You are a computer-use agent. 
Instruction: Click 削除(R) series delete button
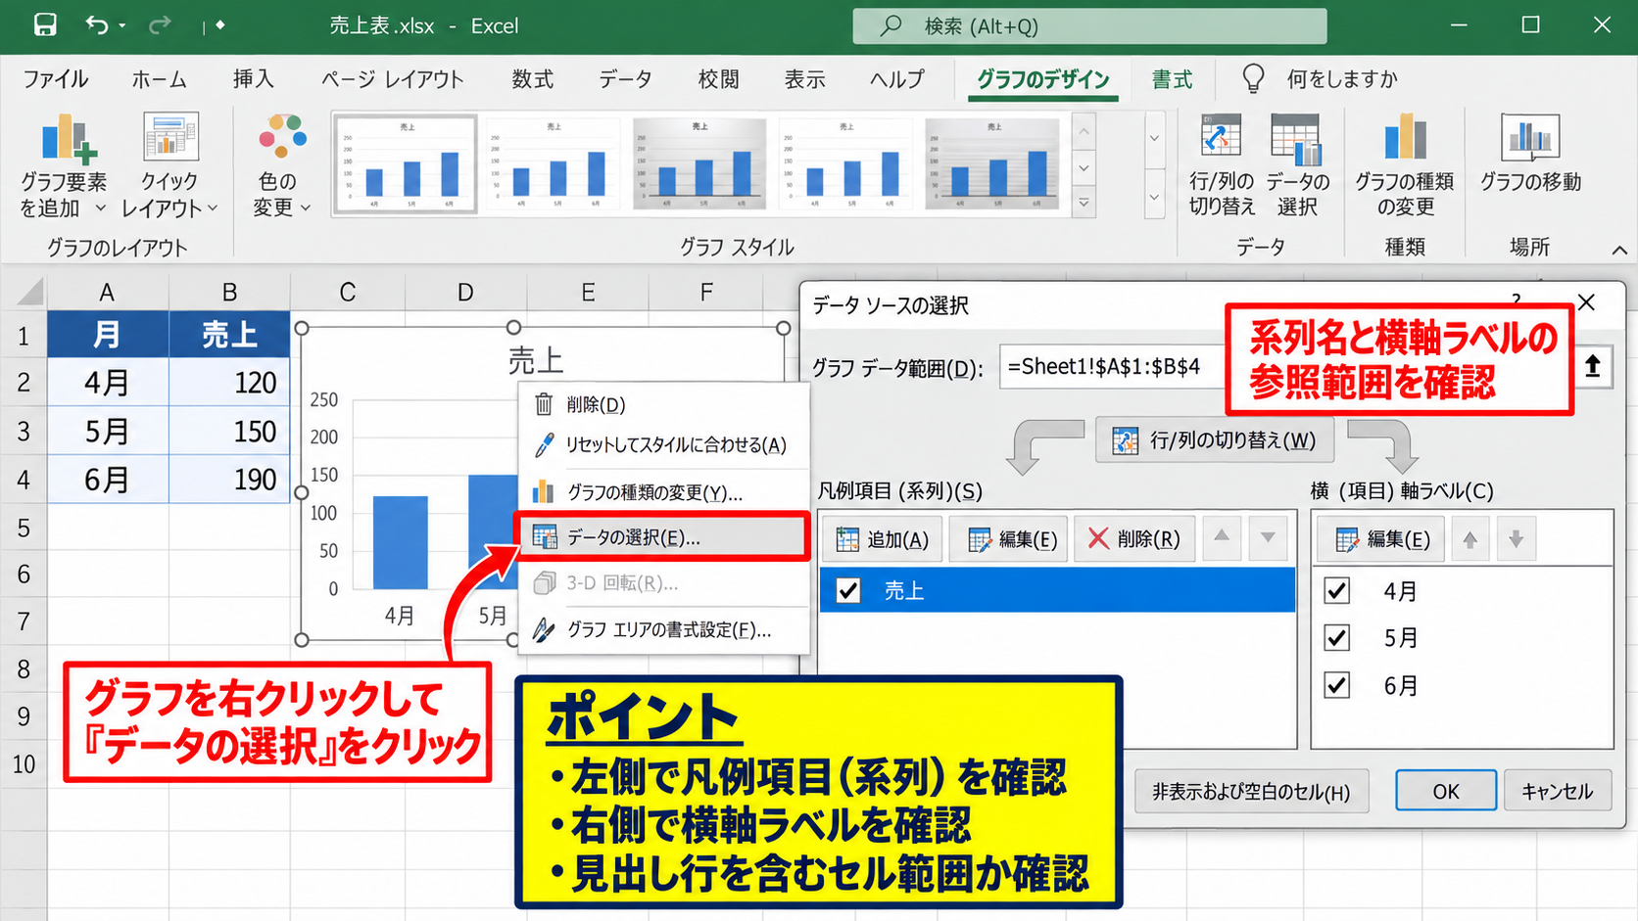tap(1134, 538)
